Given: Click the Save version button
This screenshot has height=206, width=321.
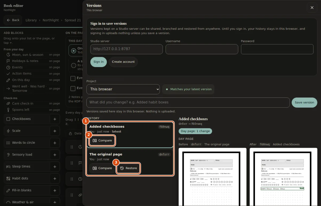Looking at the screenshot, I should point(304,102).
